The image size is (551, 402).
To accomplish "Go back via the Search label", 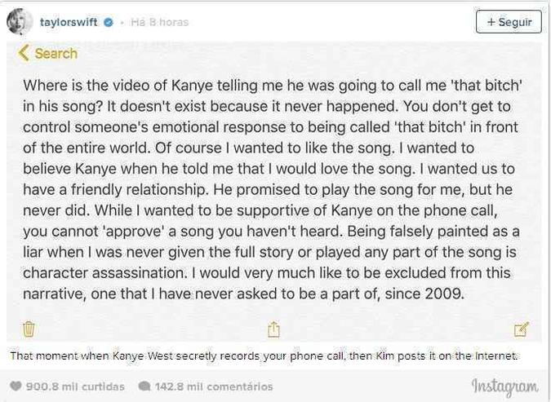I will point(56,53).
